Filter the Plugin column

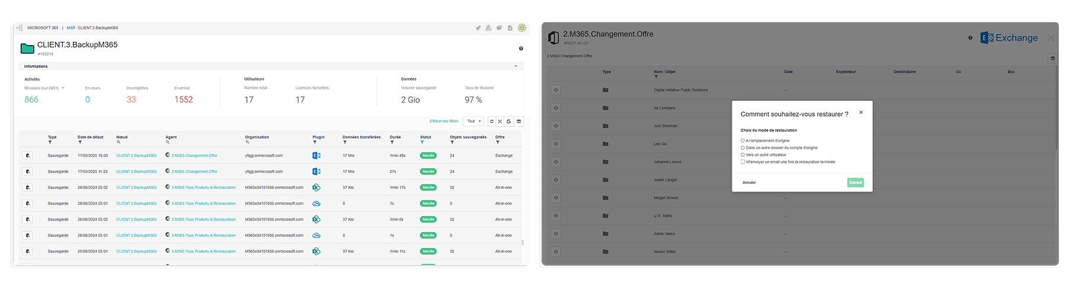315,142
